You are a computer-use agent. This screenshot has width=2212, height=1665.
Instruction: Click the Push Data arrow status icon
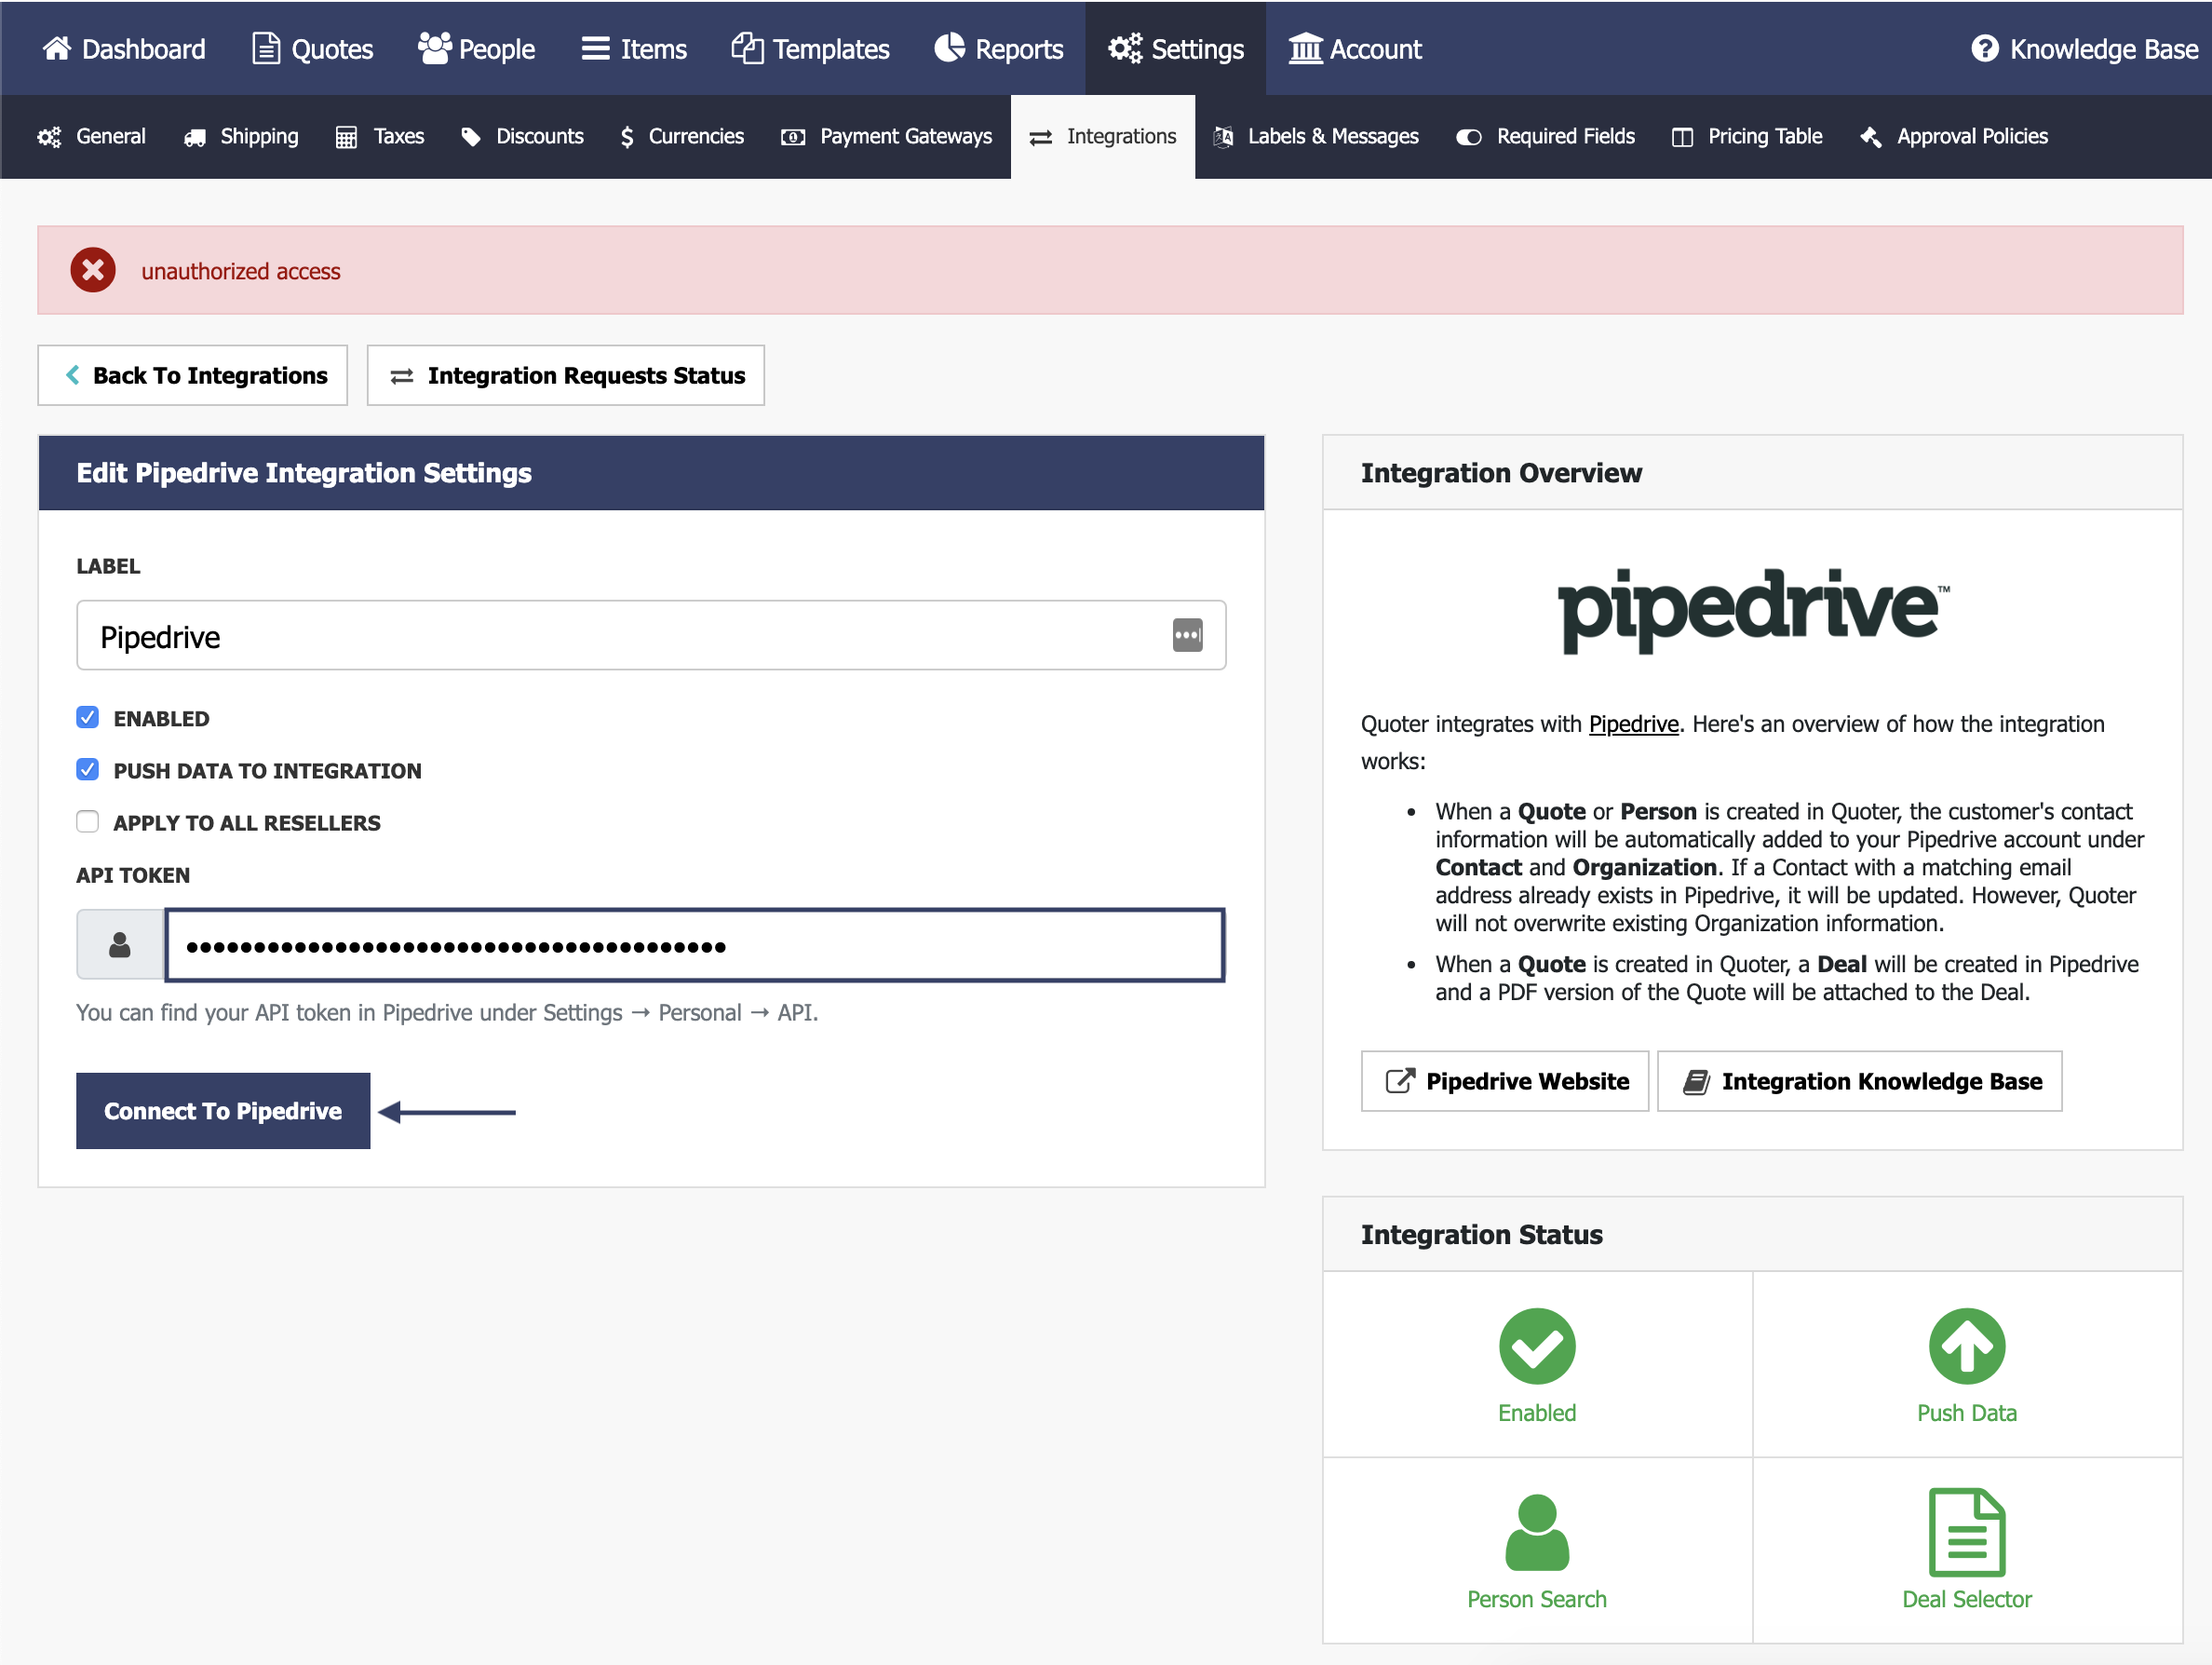[x=1967, y=1346]
